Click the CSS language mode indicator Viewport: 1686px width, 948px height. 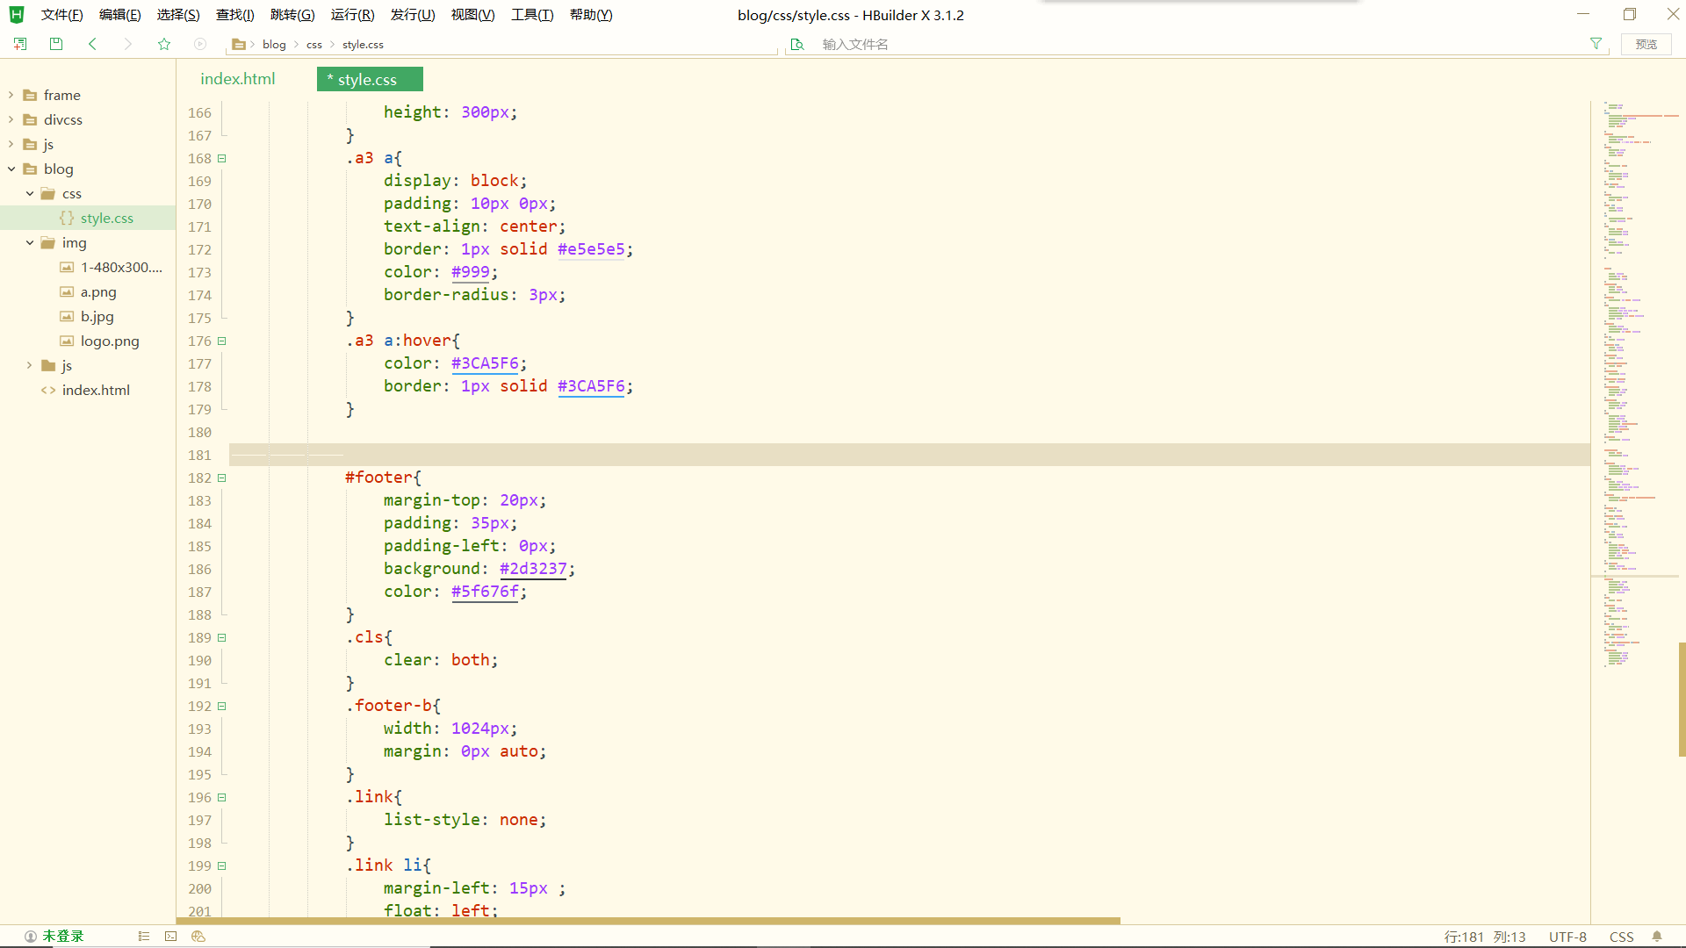[x=1621, y=937]
